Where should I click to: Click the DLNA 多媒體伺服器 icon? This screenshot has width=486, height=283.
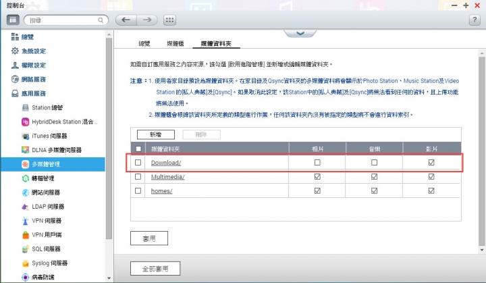click(x=26, y=150)
